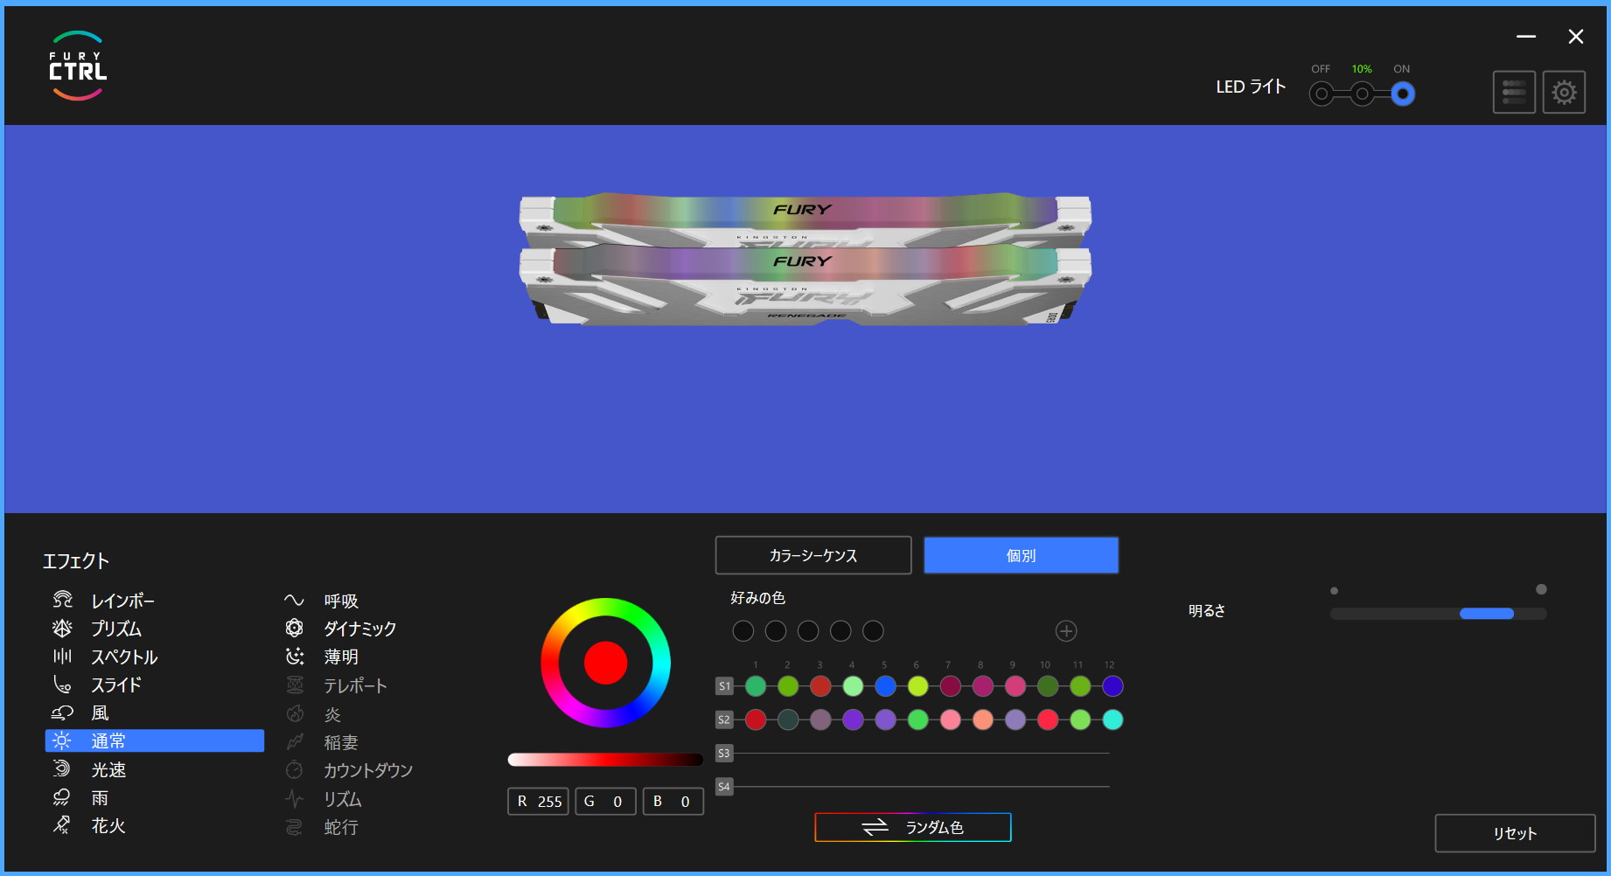Select the 光速 effect icon

point(62,768)
